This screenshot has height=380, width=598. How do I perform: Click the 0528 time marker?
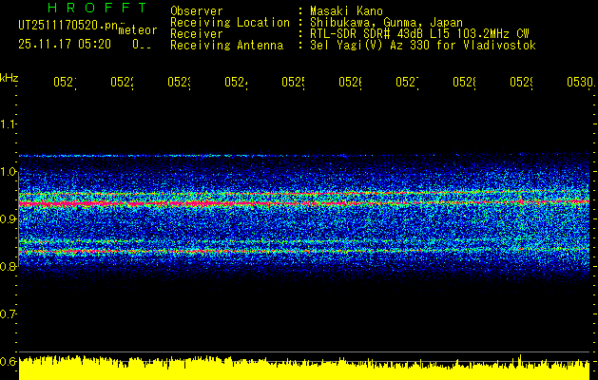465,82
